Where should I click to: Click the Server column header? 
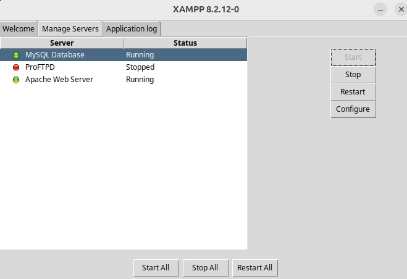click(62, 43)
